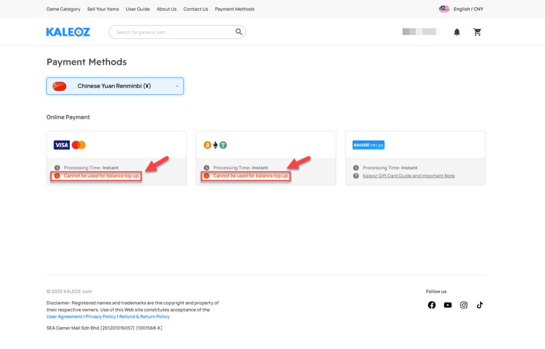Click the 'Online Payment' section label
The height and width of the screenshot is (349, 545).
pos(68,117)
